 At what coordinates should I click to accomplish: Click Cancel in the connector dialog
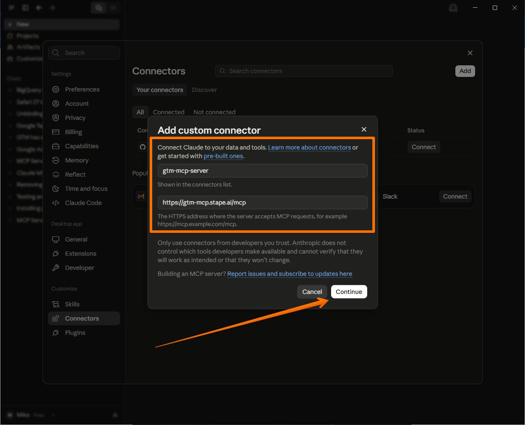pos(312,292)
